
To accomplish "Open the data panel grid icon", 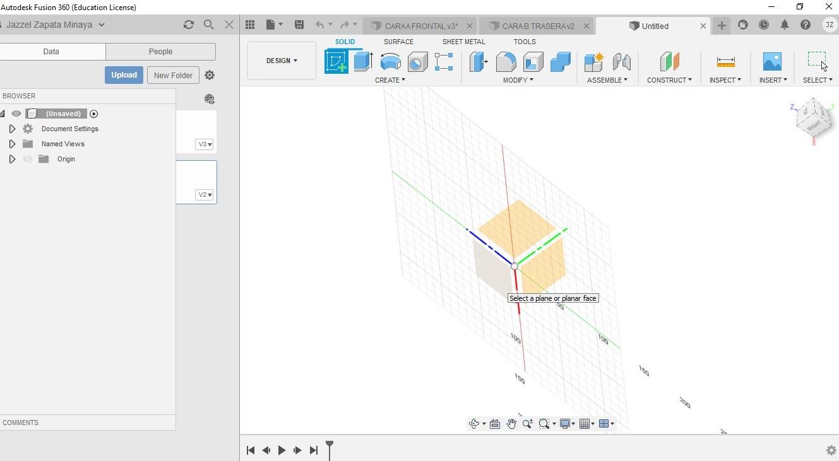I will click(x=250, y=25).
